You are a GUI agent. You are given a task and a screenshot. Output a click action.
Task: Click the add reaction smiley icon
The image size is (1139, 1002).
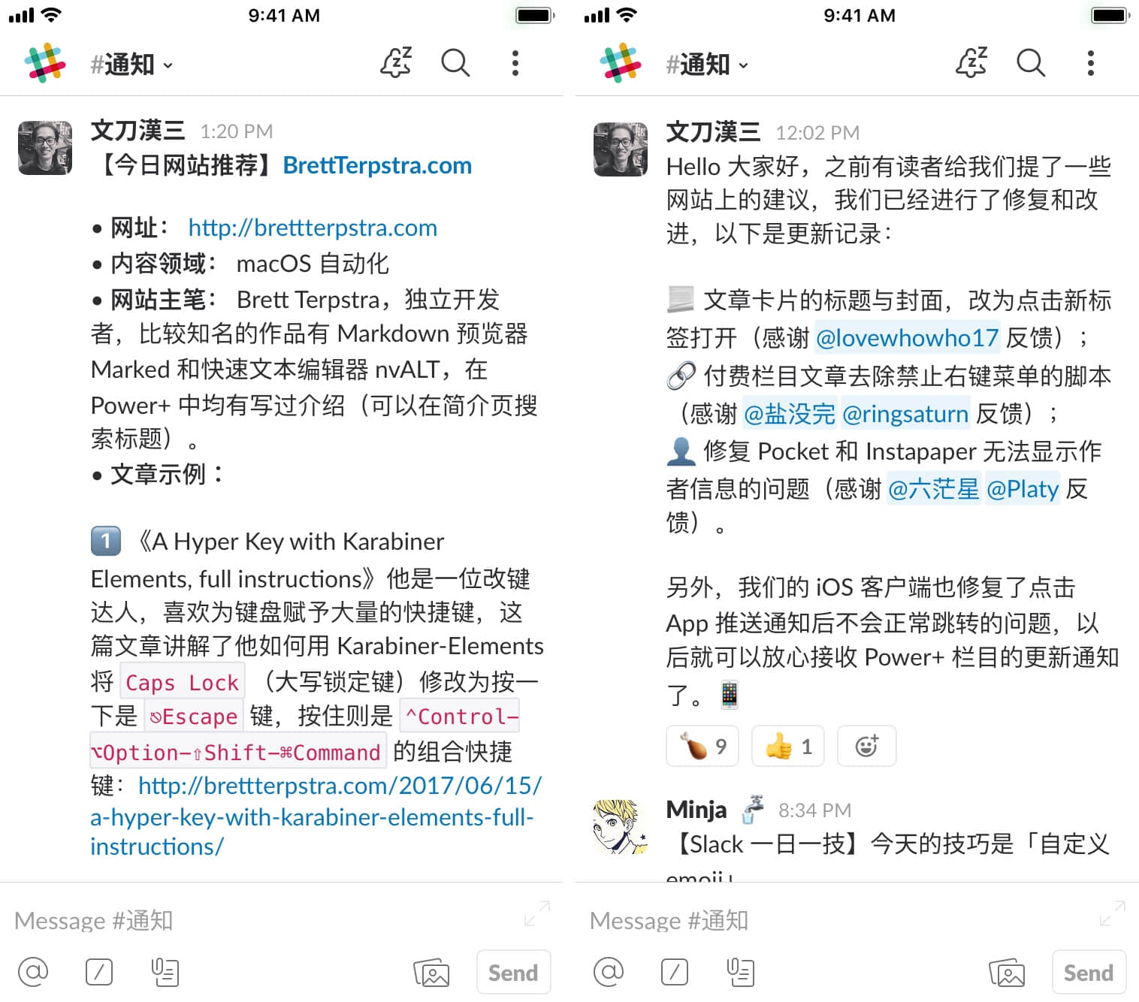pos(866,746)
